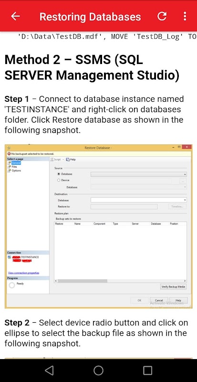Close the Restore Database dialog window
Viewport: 197px width, 382px height.
[187, 147]
